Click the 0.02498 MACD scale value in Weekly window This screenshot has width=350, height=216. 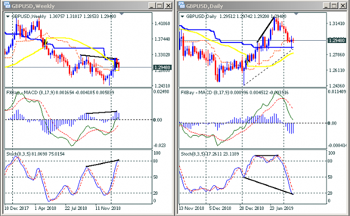pyautogui.click(x=161, y=92)
